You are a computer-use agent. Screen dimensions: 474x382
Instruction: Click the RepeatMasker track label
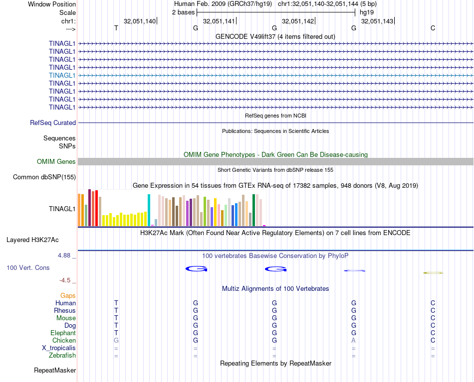pyautogui.click(x=55, y=370)
